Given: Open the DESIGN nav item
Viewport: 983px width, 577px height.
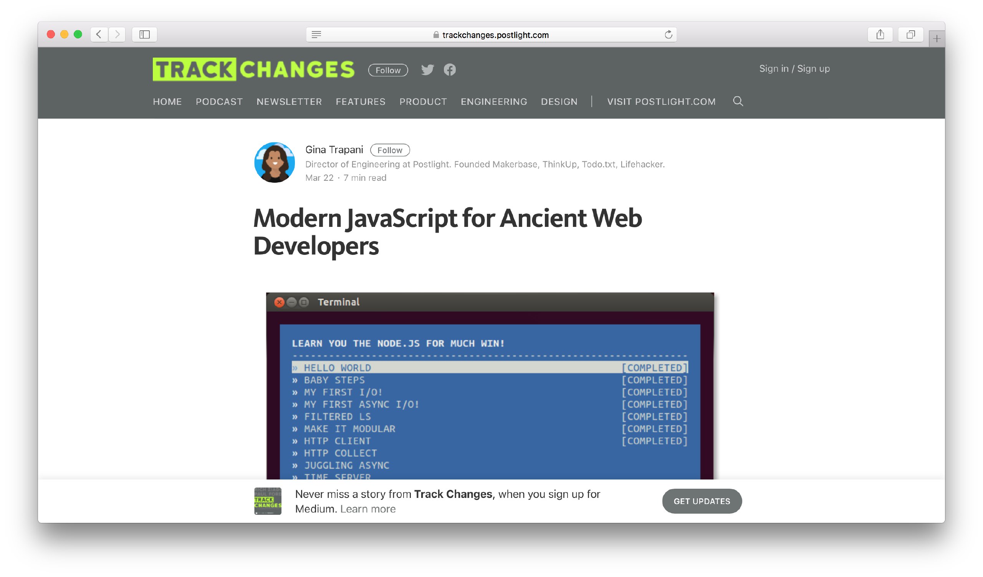Looking at the screenshot, I should pos(559,102).
